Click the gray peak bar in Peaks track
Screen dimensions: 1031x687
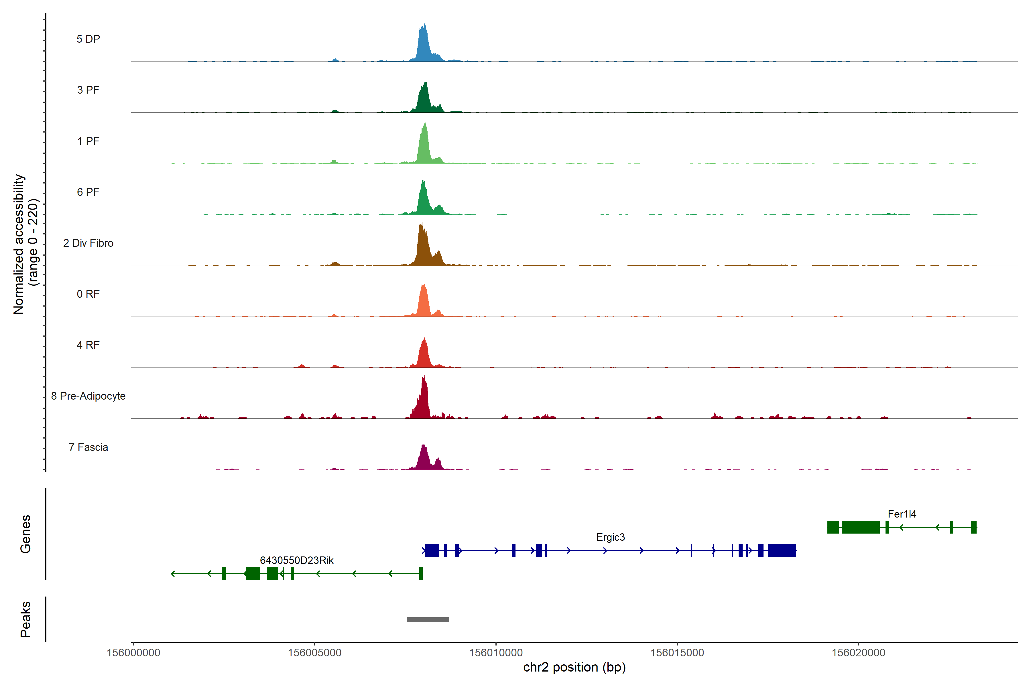pos(428,619)
